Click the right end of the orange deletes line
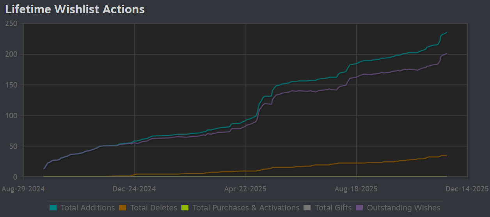490x217 pixels. [x=446, y=156]
